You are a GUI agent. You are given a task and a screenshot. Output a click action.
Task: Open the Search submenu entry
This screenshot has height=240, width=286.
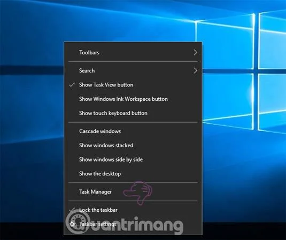(133, 70)
